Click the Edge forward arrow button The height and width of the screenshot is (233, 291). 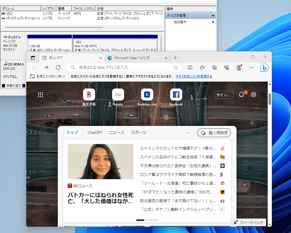(46, 67)
